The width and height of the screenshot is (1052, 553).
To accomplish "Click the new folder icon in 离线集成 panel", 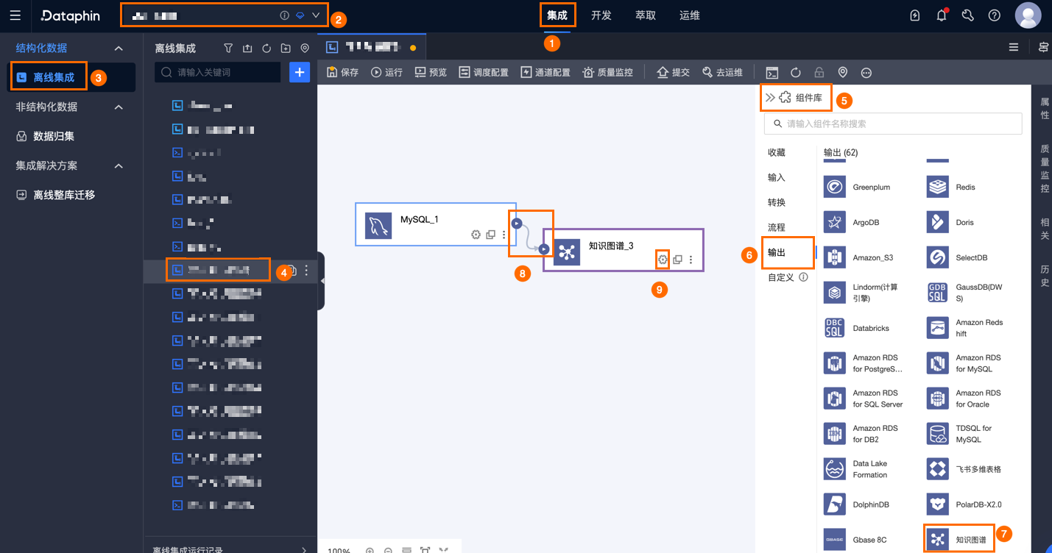I will pos(286,49).
